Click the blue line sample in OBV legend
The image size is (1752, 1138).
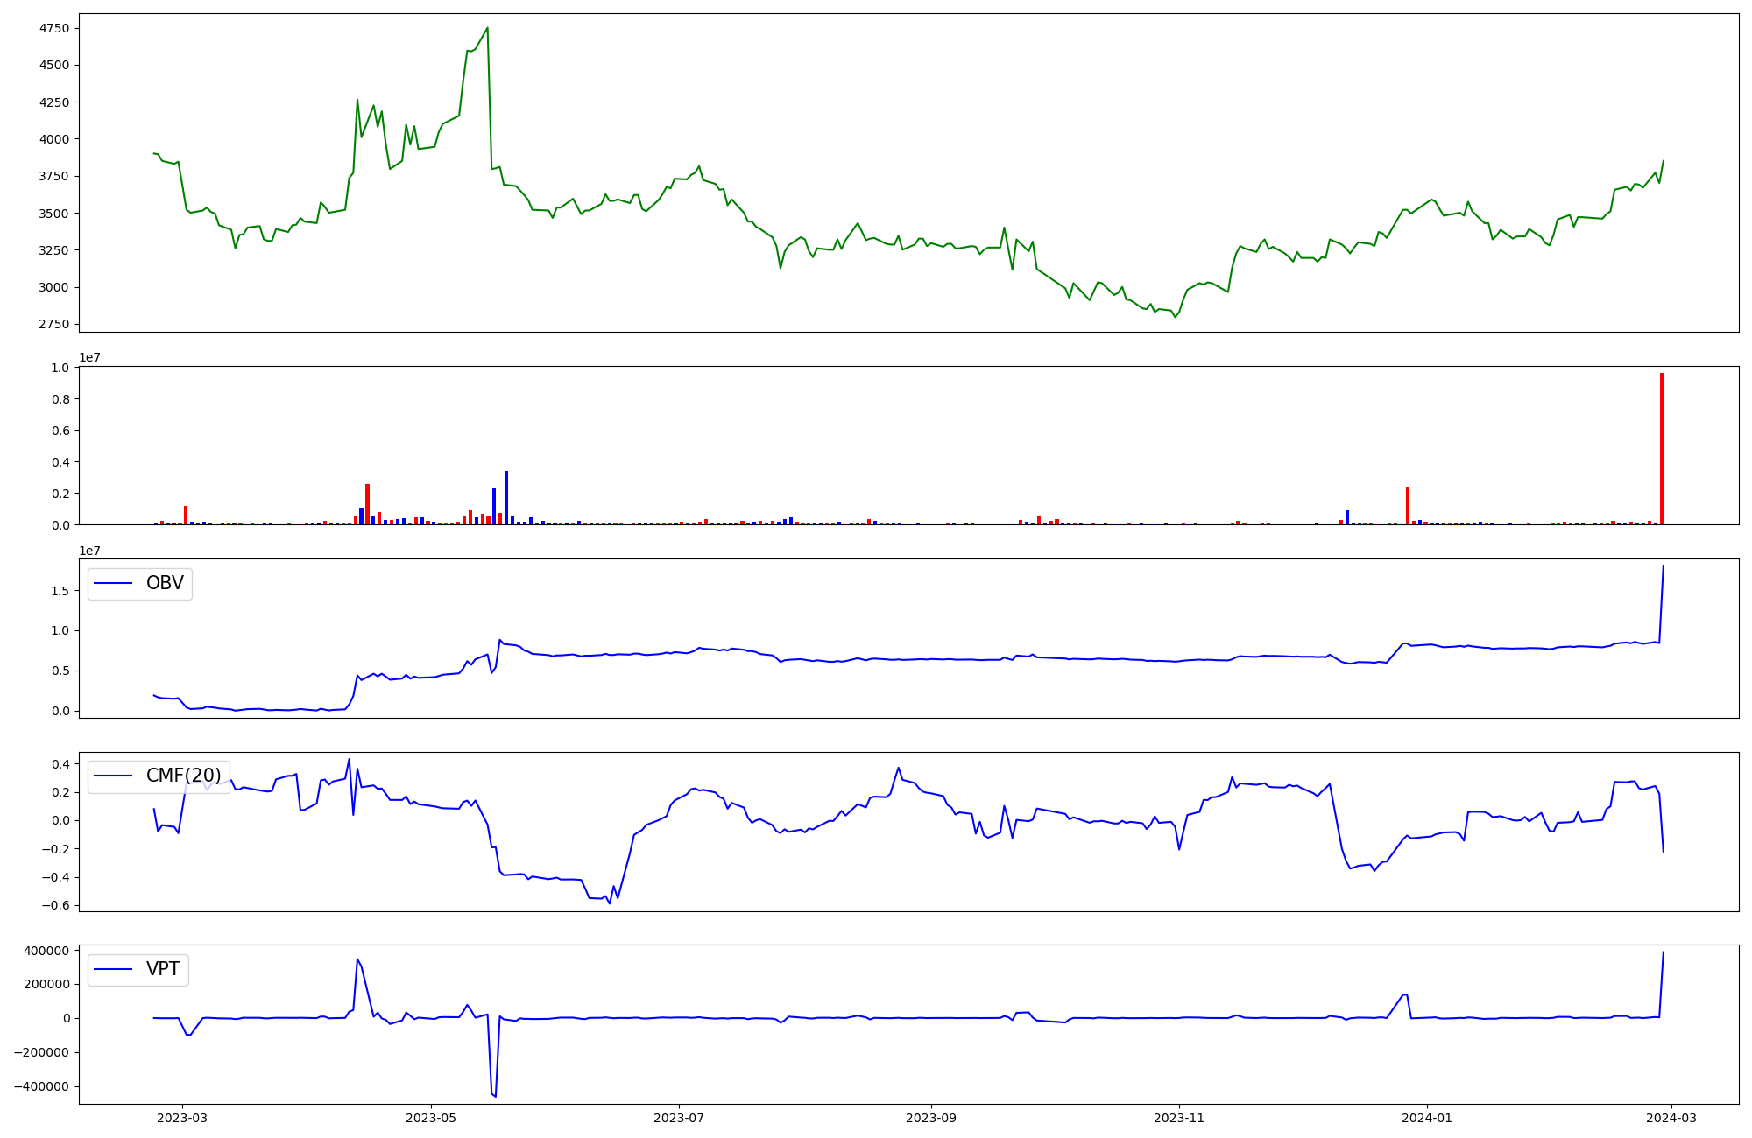tap(113, 583)
